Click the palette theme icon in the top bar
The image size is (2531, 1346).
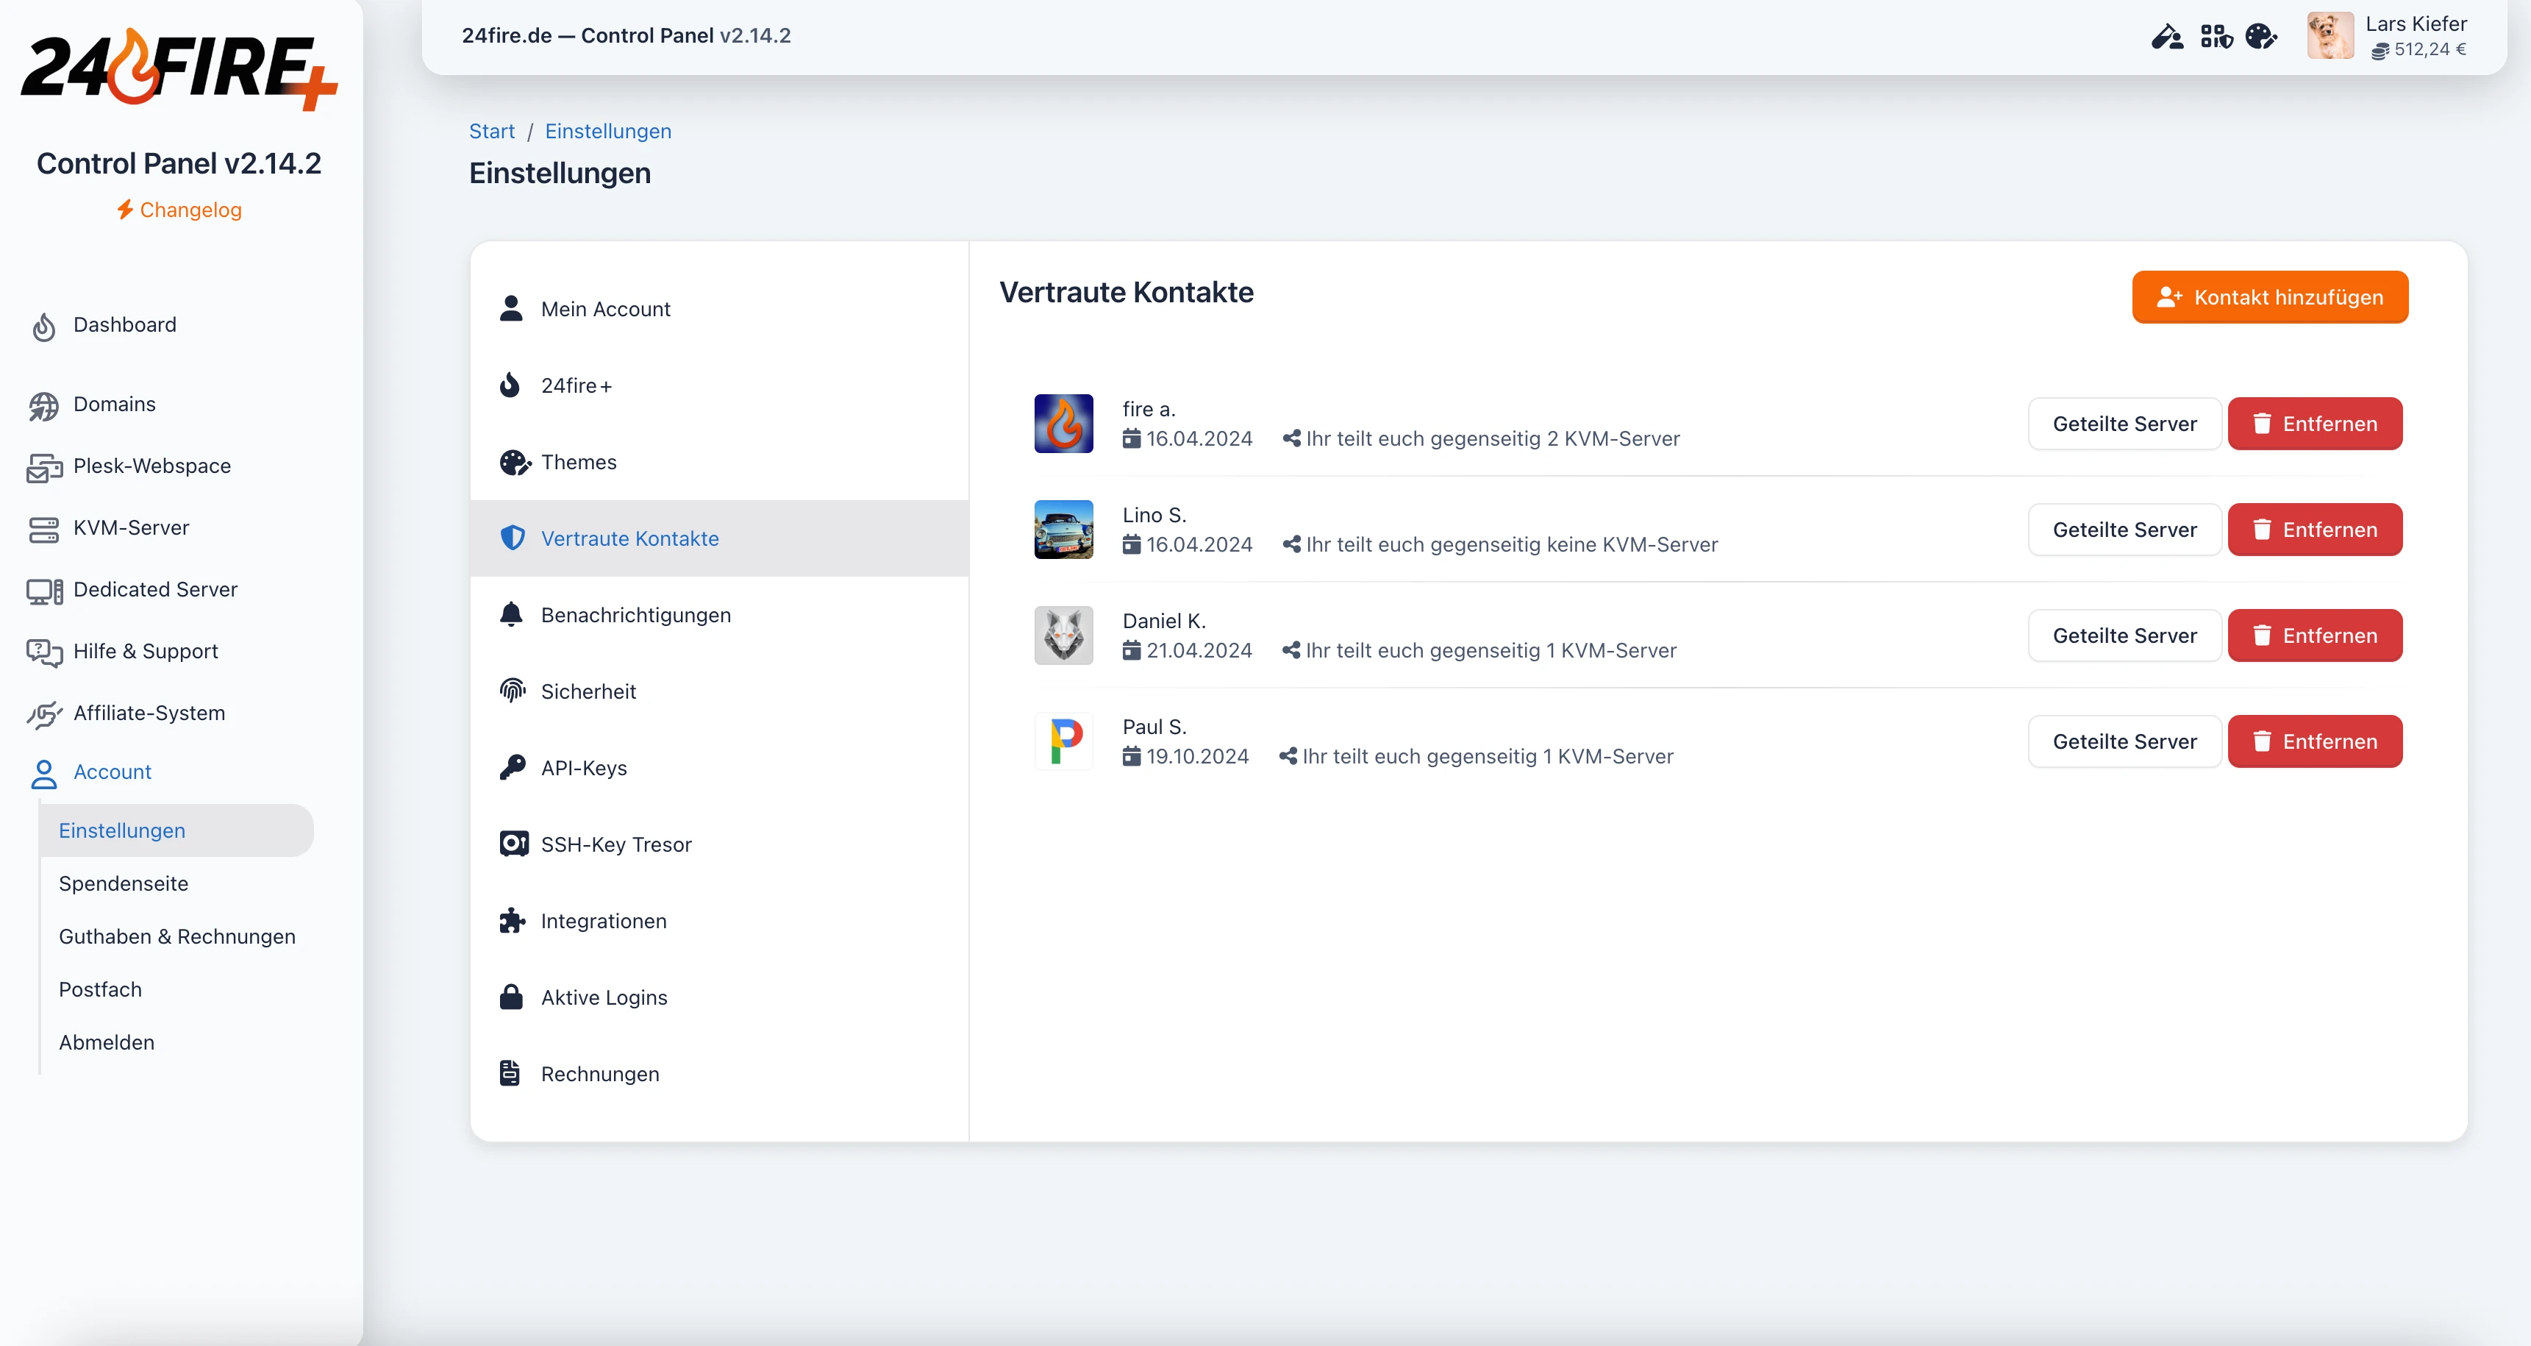coord(2262,36)
